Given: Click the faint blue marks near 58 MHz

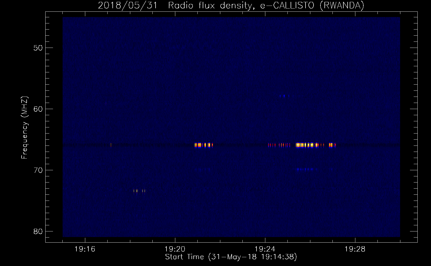Looking at the screenshot, I should (284, 96).
